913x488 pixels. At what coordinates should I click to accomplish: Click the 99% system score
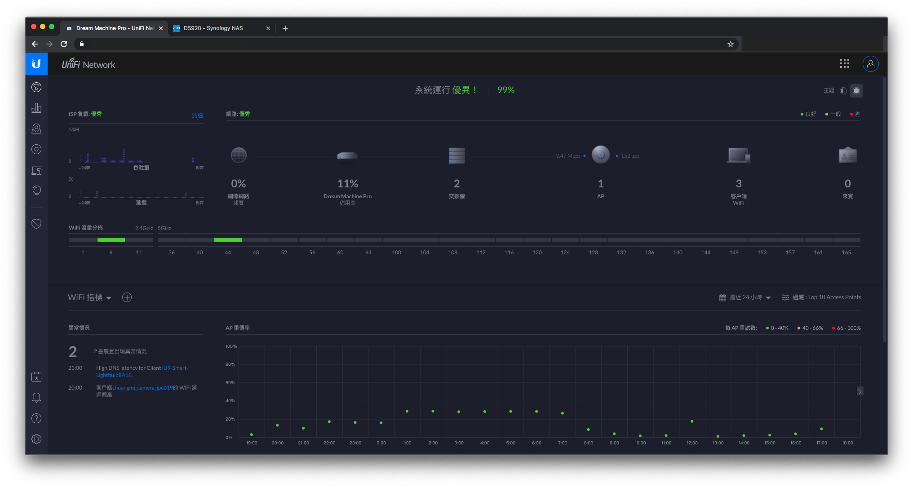tap(506, 90)
